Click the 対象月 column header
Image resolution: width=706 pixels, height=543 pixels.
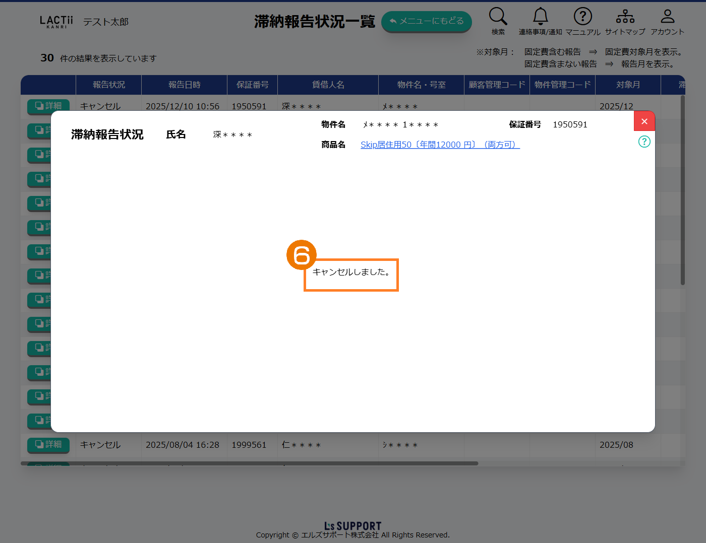tap(628, 85)
